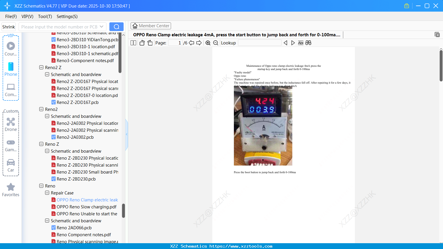The width and height of the screenshot is (443, 249).
Task: Open Member Center
Action: pos(151,26)
